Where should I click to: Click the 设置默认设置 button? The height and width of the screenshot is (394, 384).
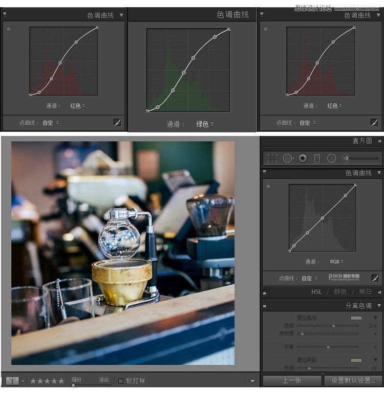(353, 381)
